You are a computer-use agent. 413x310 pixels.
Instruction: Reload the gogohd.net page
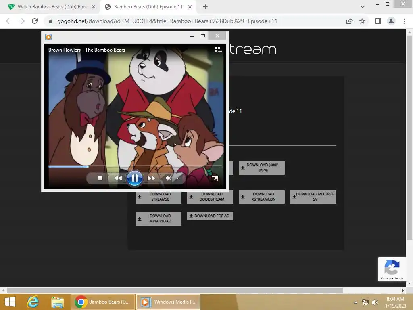click(35, 21)
